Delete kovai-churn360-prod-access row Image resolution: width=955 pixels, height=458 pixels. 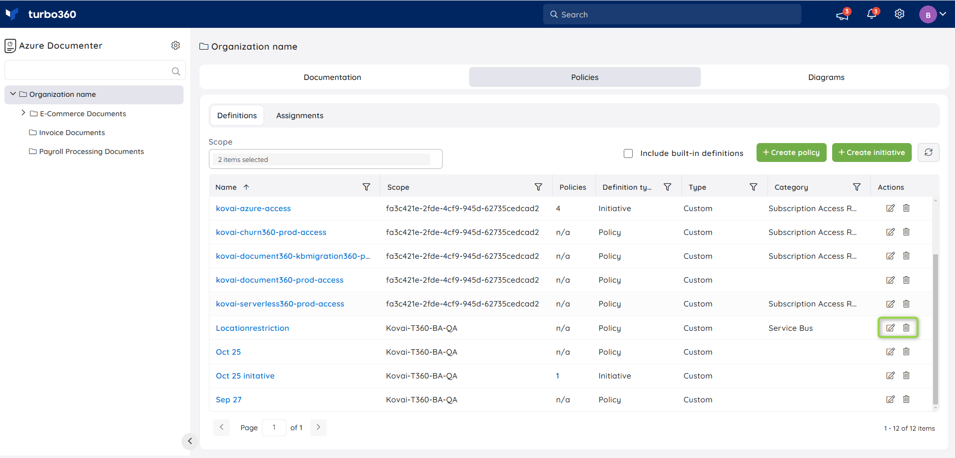(906, 232)
